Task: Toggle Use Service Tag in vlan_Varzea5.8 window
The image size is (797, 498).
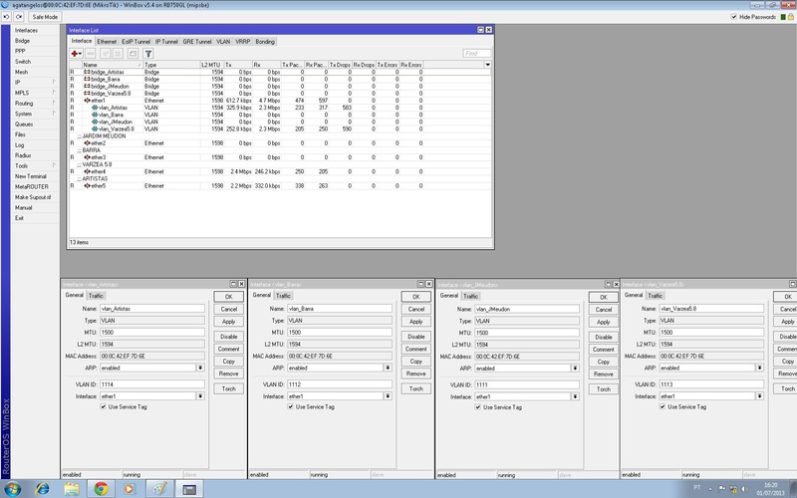Action: (x=663, y=407)
